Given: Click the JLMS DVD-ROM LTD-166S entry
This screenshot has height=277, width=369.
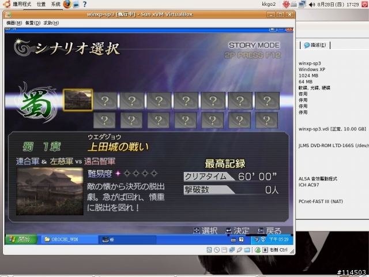Looking at the screenshot, I should 334,145.
